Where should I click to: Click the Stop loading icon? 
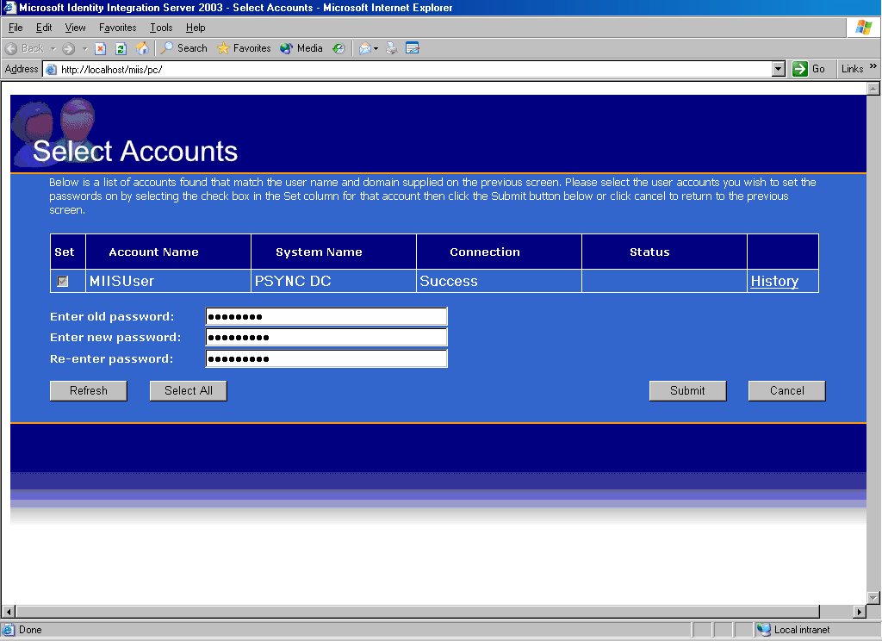pos(101,48)
